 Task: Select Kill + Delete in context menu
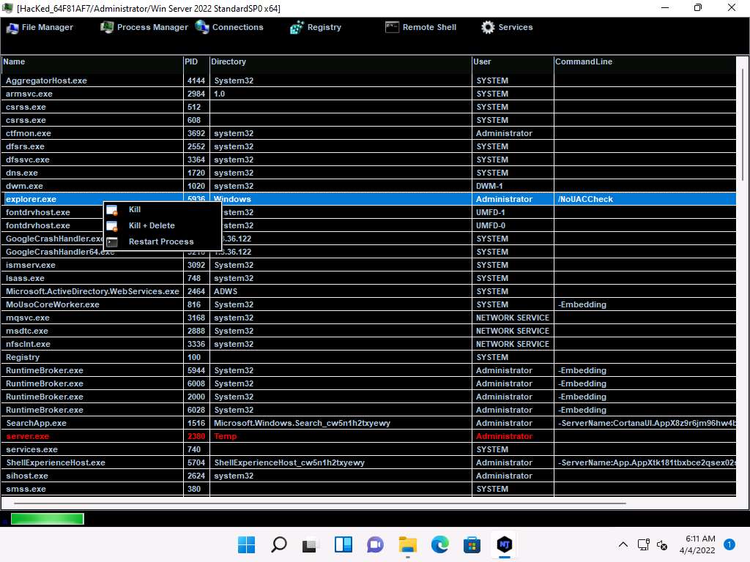[152, 226]
